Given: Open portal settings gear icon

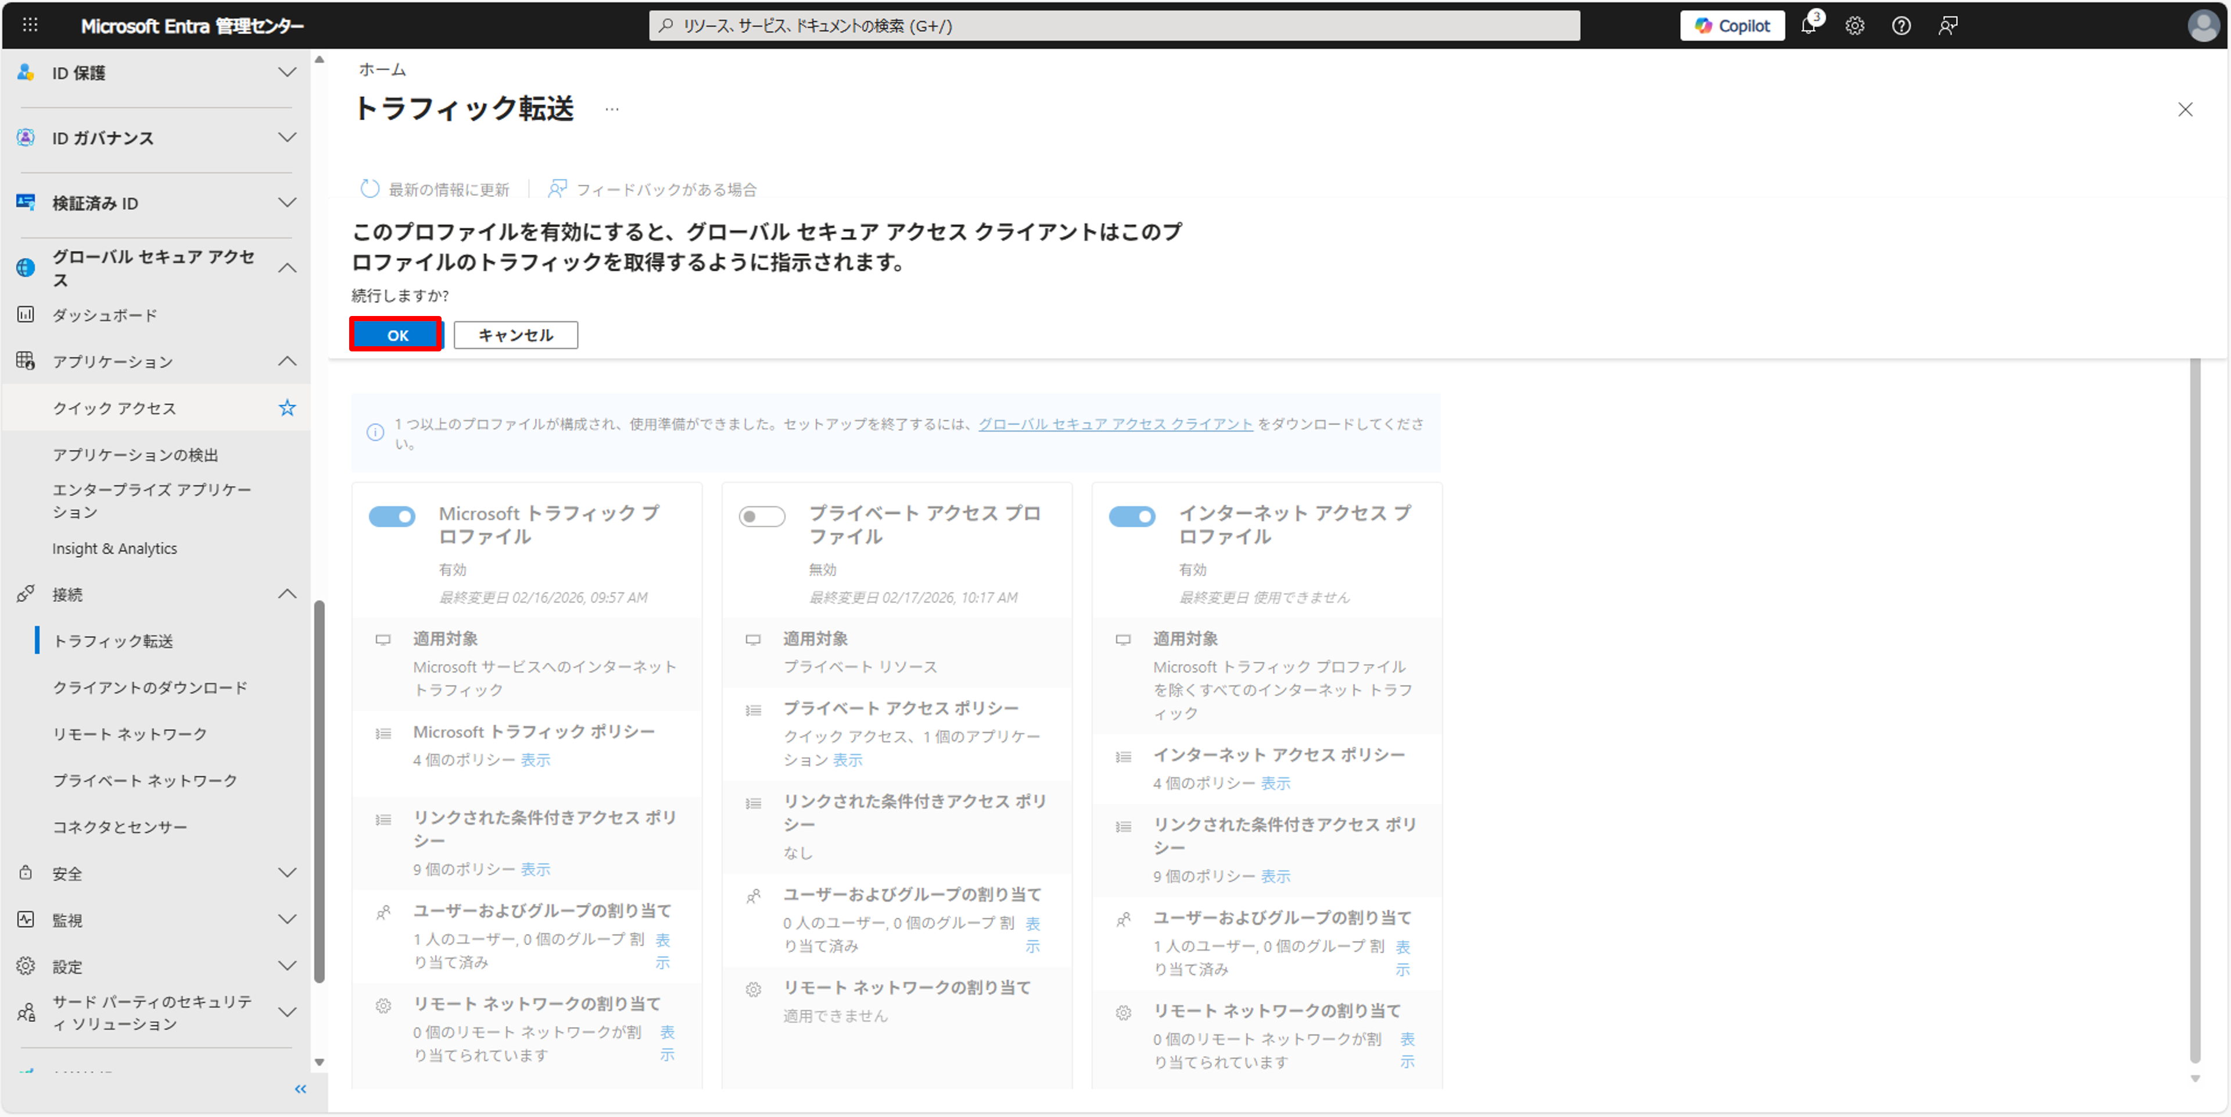Looking at the screenshot, I should 1855,26.
